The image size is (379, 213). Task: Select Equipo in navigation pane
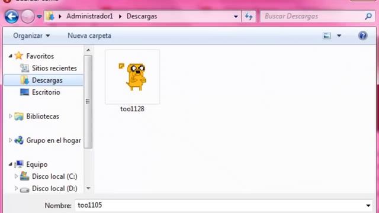(37, 164)
